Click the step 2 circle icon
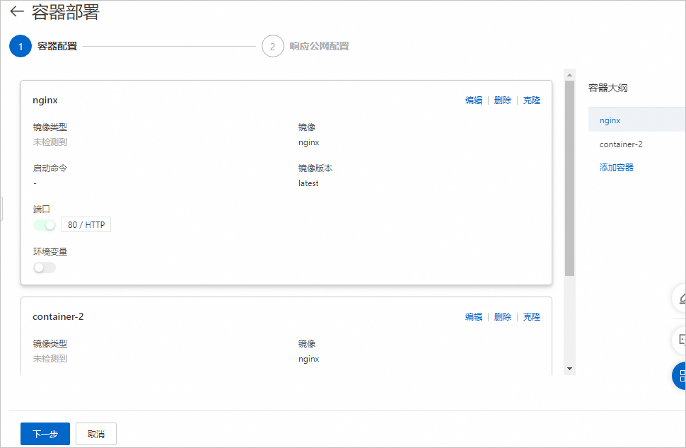The height and width of the screenshot is (448, 686). click(272, 47)
